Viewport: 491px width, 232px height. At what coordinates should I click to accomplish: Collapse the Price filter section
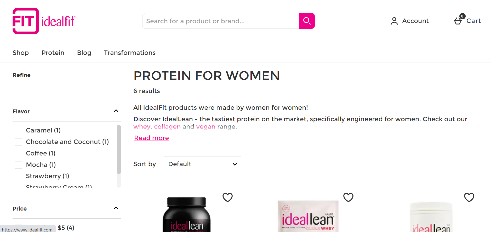116,208
